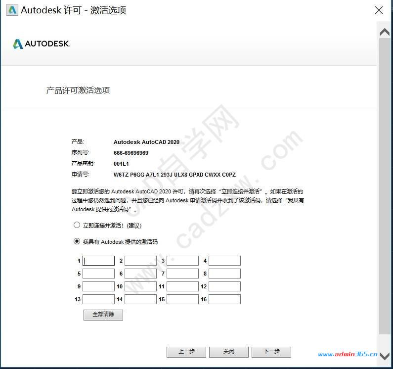Click product name 'Autodesk AutoCAD 2020'
Viewport: 393px width, 369px height.
tap(146, 142)
